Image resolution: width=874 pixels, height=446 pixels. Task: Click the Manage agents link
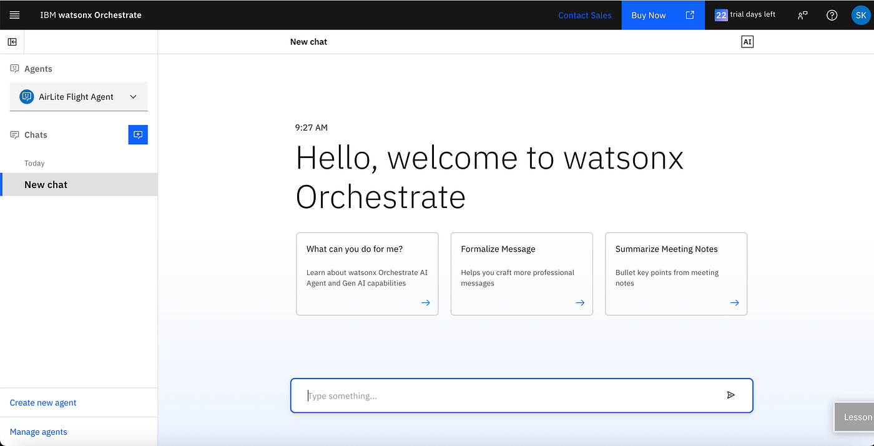point(39,432)
